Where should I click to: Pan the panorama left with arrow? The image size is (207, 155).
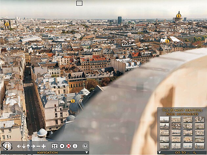(19, 146)
